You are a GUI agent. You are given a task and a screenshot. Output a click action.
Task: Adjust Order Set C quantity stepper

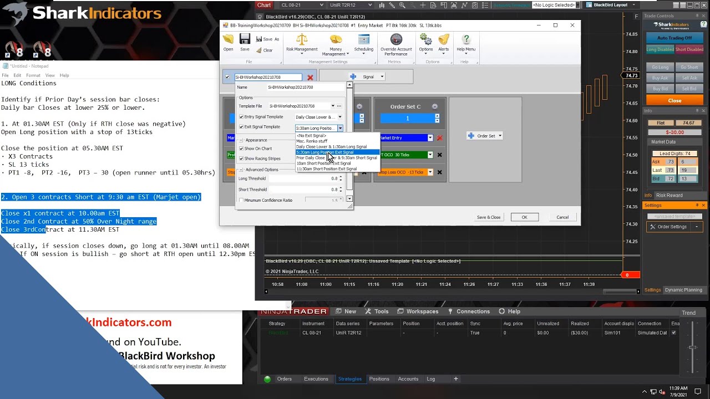[437, 119]
